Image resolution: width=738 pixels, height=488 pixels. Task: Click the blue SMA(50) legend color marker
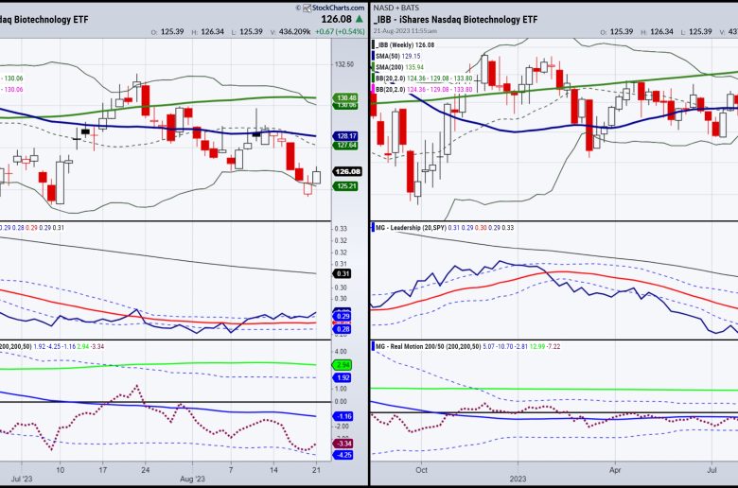[x=374, y=56]
